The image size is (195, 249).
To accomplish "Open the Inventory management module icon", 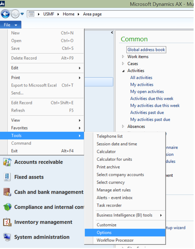I will (x=7, y=222).
